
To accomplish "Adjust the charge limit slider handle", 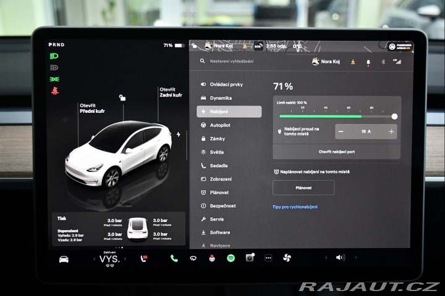I will coord(394,117).
